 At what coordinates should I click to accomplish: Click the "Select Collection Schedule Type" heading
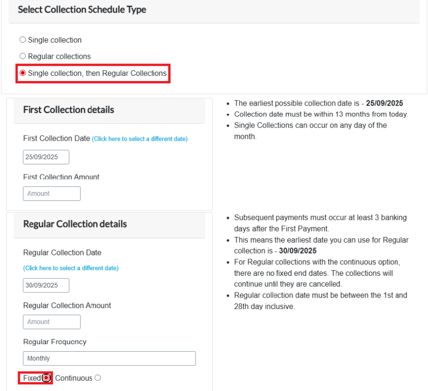[82, 9]
